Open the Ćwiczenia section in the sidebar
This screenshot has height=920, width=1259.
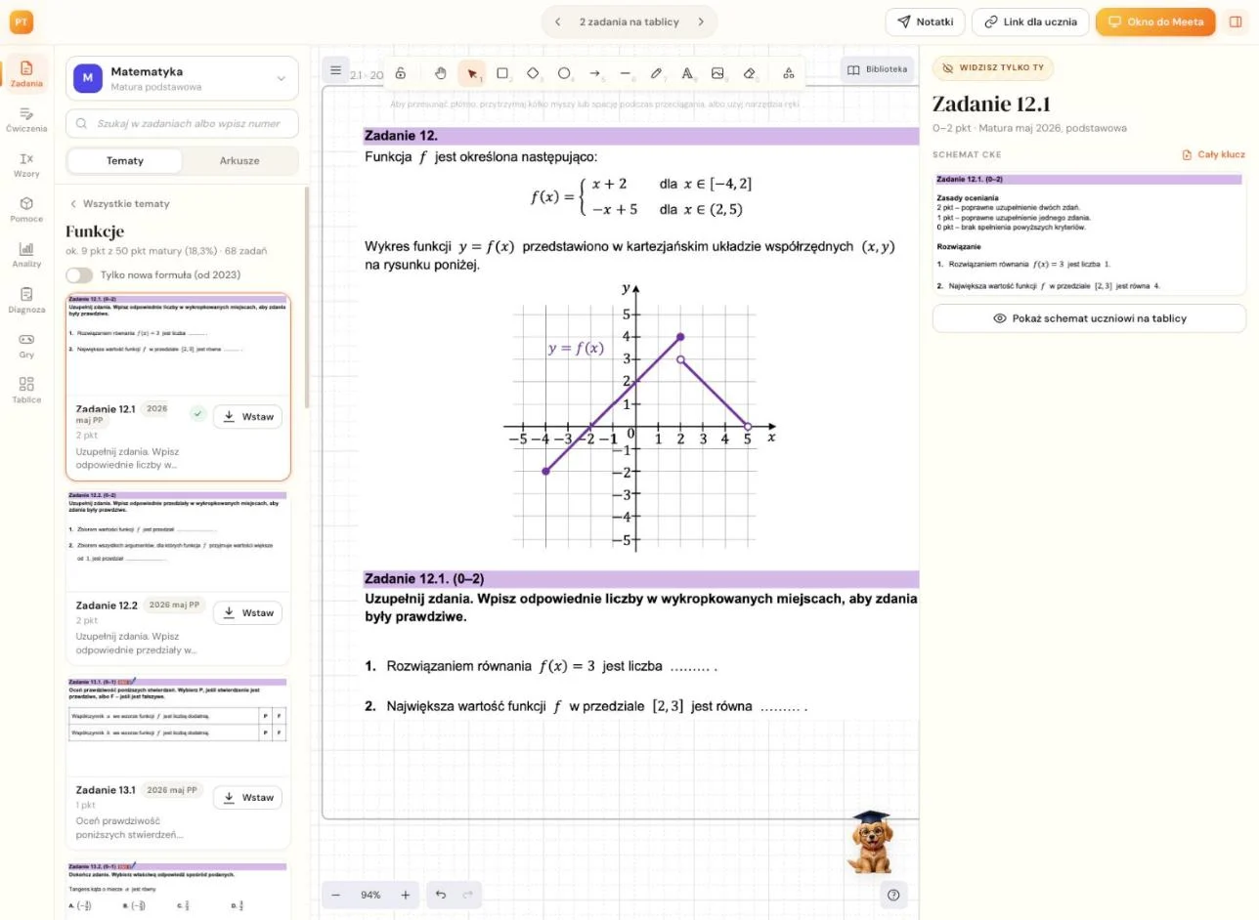(x=26, y=119)
